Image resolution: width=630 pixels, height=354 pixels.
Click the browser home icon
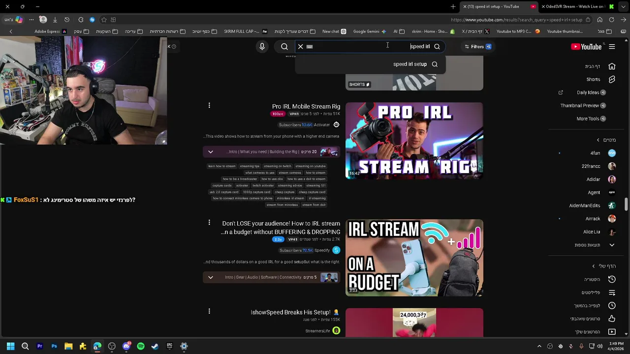click(599, 20)
